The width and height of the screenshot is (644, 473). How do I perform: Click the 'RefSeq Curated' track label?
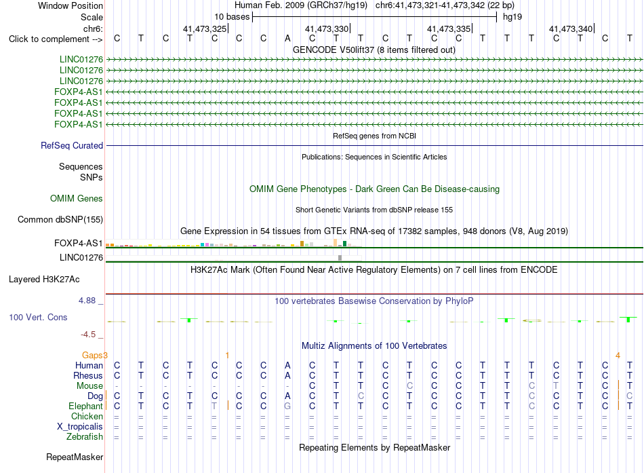click(72, 146)
